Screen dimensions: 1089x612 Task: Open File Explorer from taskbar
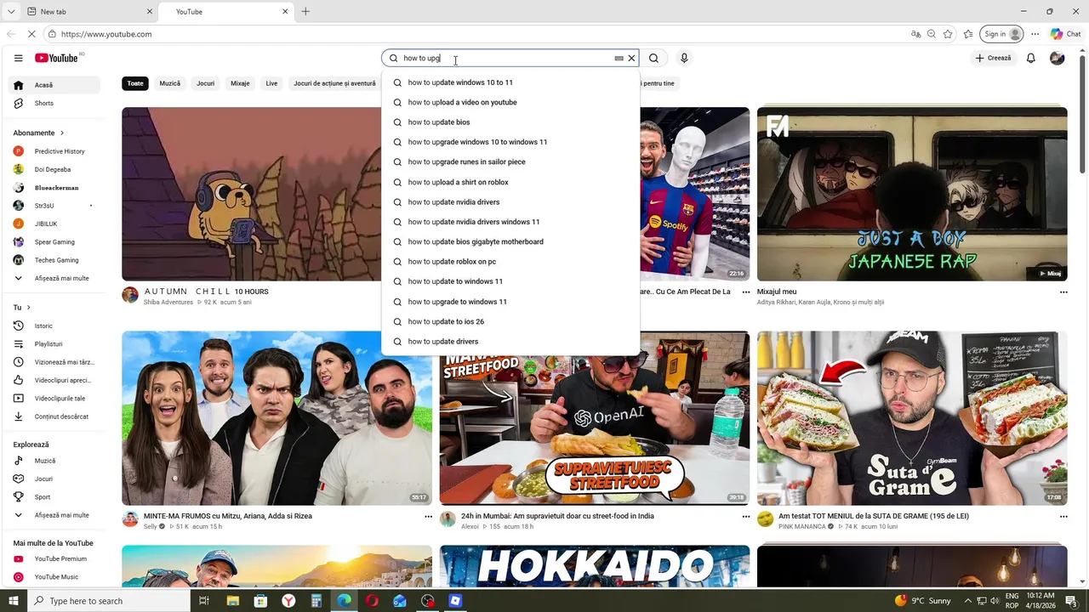[x=233, y=601]
